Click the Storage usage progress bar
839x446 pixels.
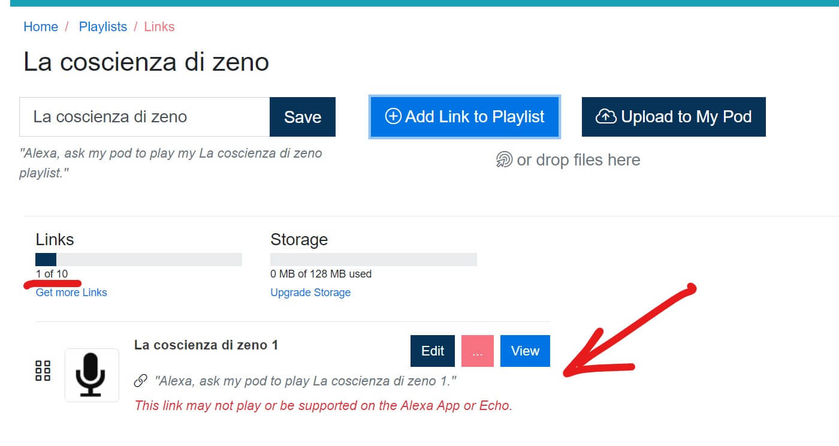point(373,260)
